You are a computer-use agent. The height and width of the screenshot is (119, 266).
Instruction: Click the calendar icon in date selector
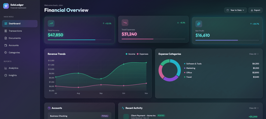[228, 10]
